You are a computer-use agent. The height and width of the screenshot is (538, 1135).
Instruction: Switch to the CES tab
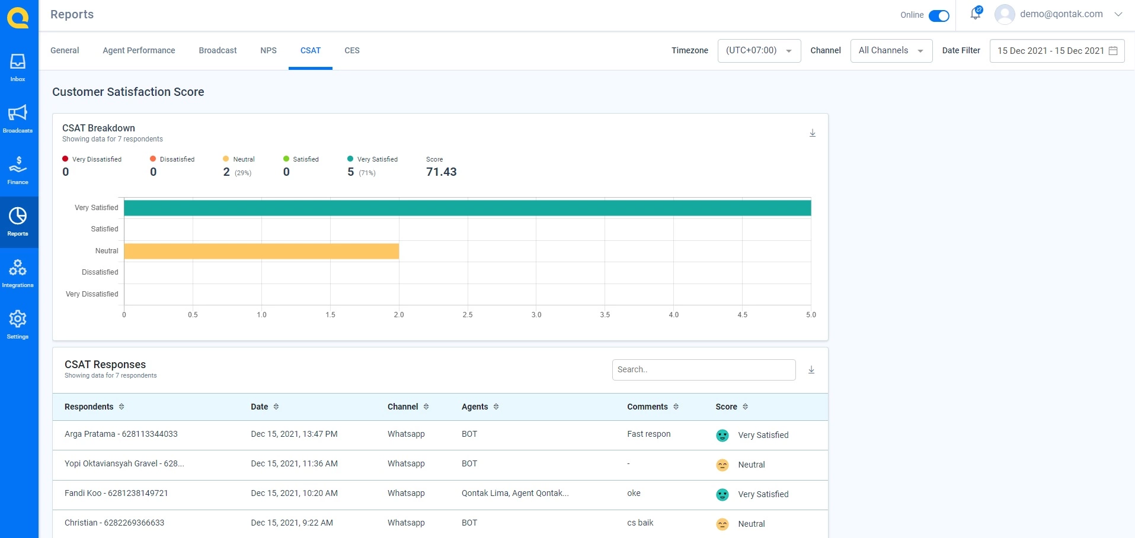click(x=352, y=50)
